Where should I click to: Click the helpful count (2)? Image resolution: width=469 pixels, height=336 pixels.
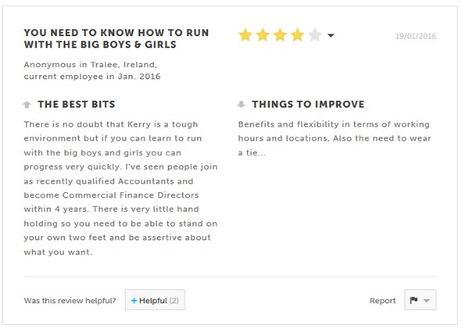[174, 300]
